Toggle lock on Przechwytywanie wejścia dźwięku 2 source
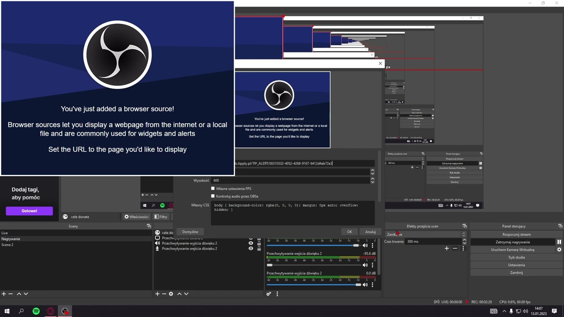Image resolution: width=564 pixels, height=317 pixels. pos(259,248)
